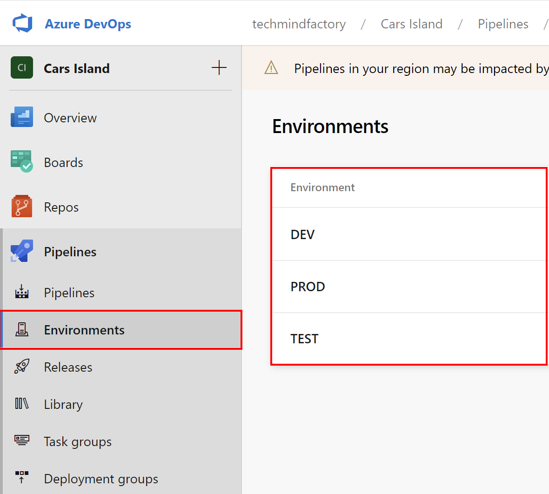Click techmindfactory in the breadcrumb
The width and height of the screenshot is (549, 494).
tap(299, 24)
